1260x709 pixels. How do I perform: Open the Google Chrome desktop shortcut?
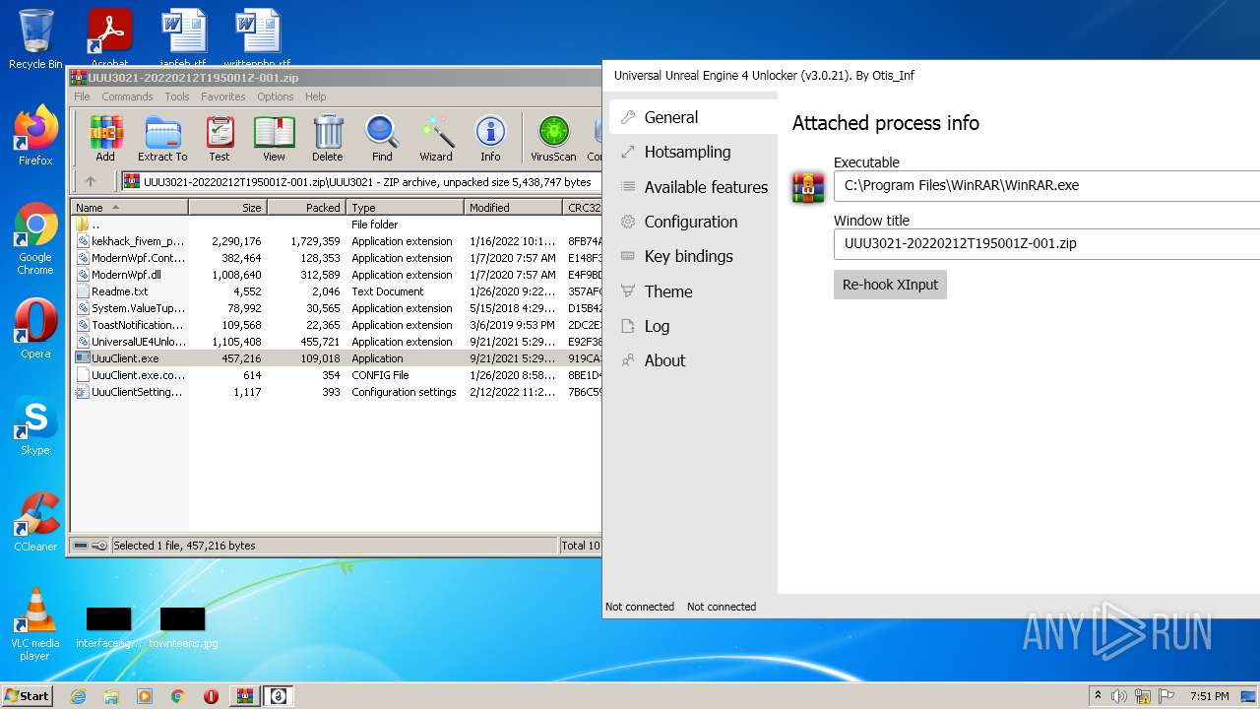[35, 238]
